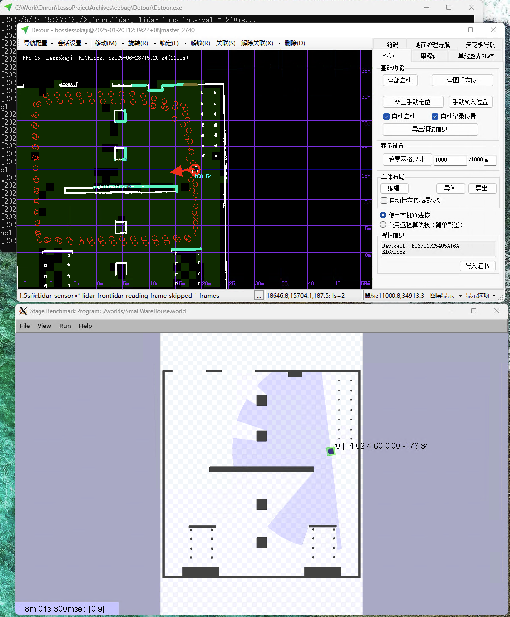Click the Stage Benchmark X window icon

click(23, 311)
